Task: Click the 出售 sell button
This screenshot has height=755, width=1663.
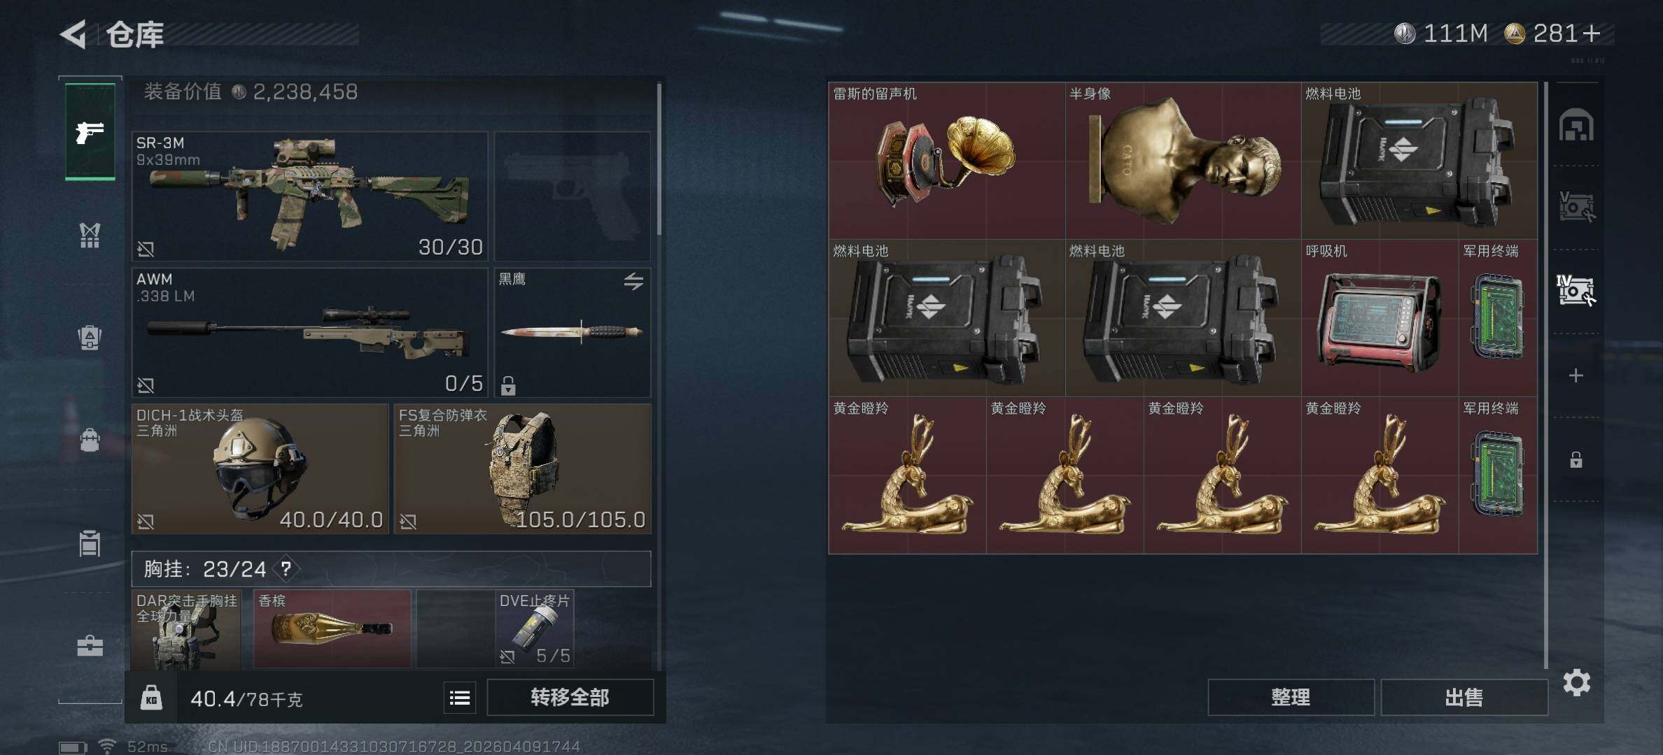Action: click(1464, 698)
